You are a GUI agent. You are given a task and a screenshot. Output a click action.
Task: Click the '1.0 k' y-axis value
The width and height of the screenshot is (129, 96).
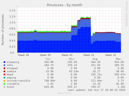tap(12, 23)
